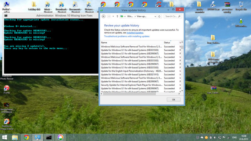Select the 'View up...' breadcrumb
This screenshot has width=251, height=141.
(142, 16)
